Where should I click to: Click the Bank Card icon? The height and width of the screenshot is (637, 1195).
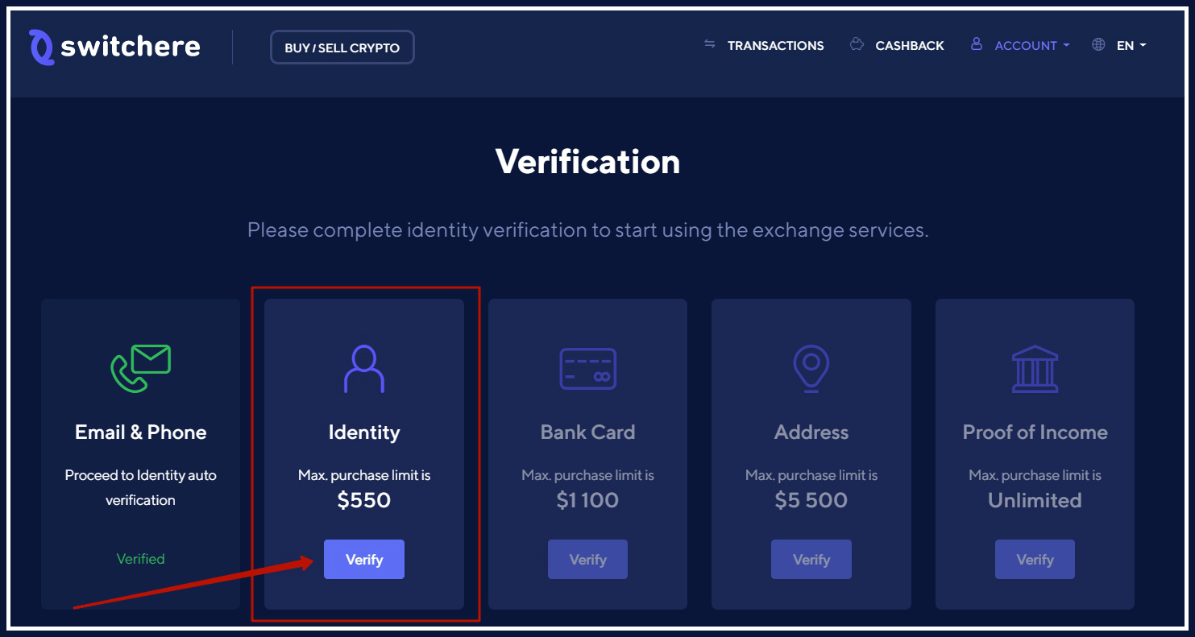point(588,369)
